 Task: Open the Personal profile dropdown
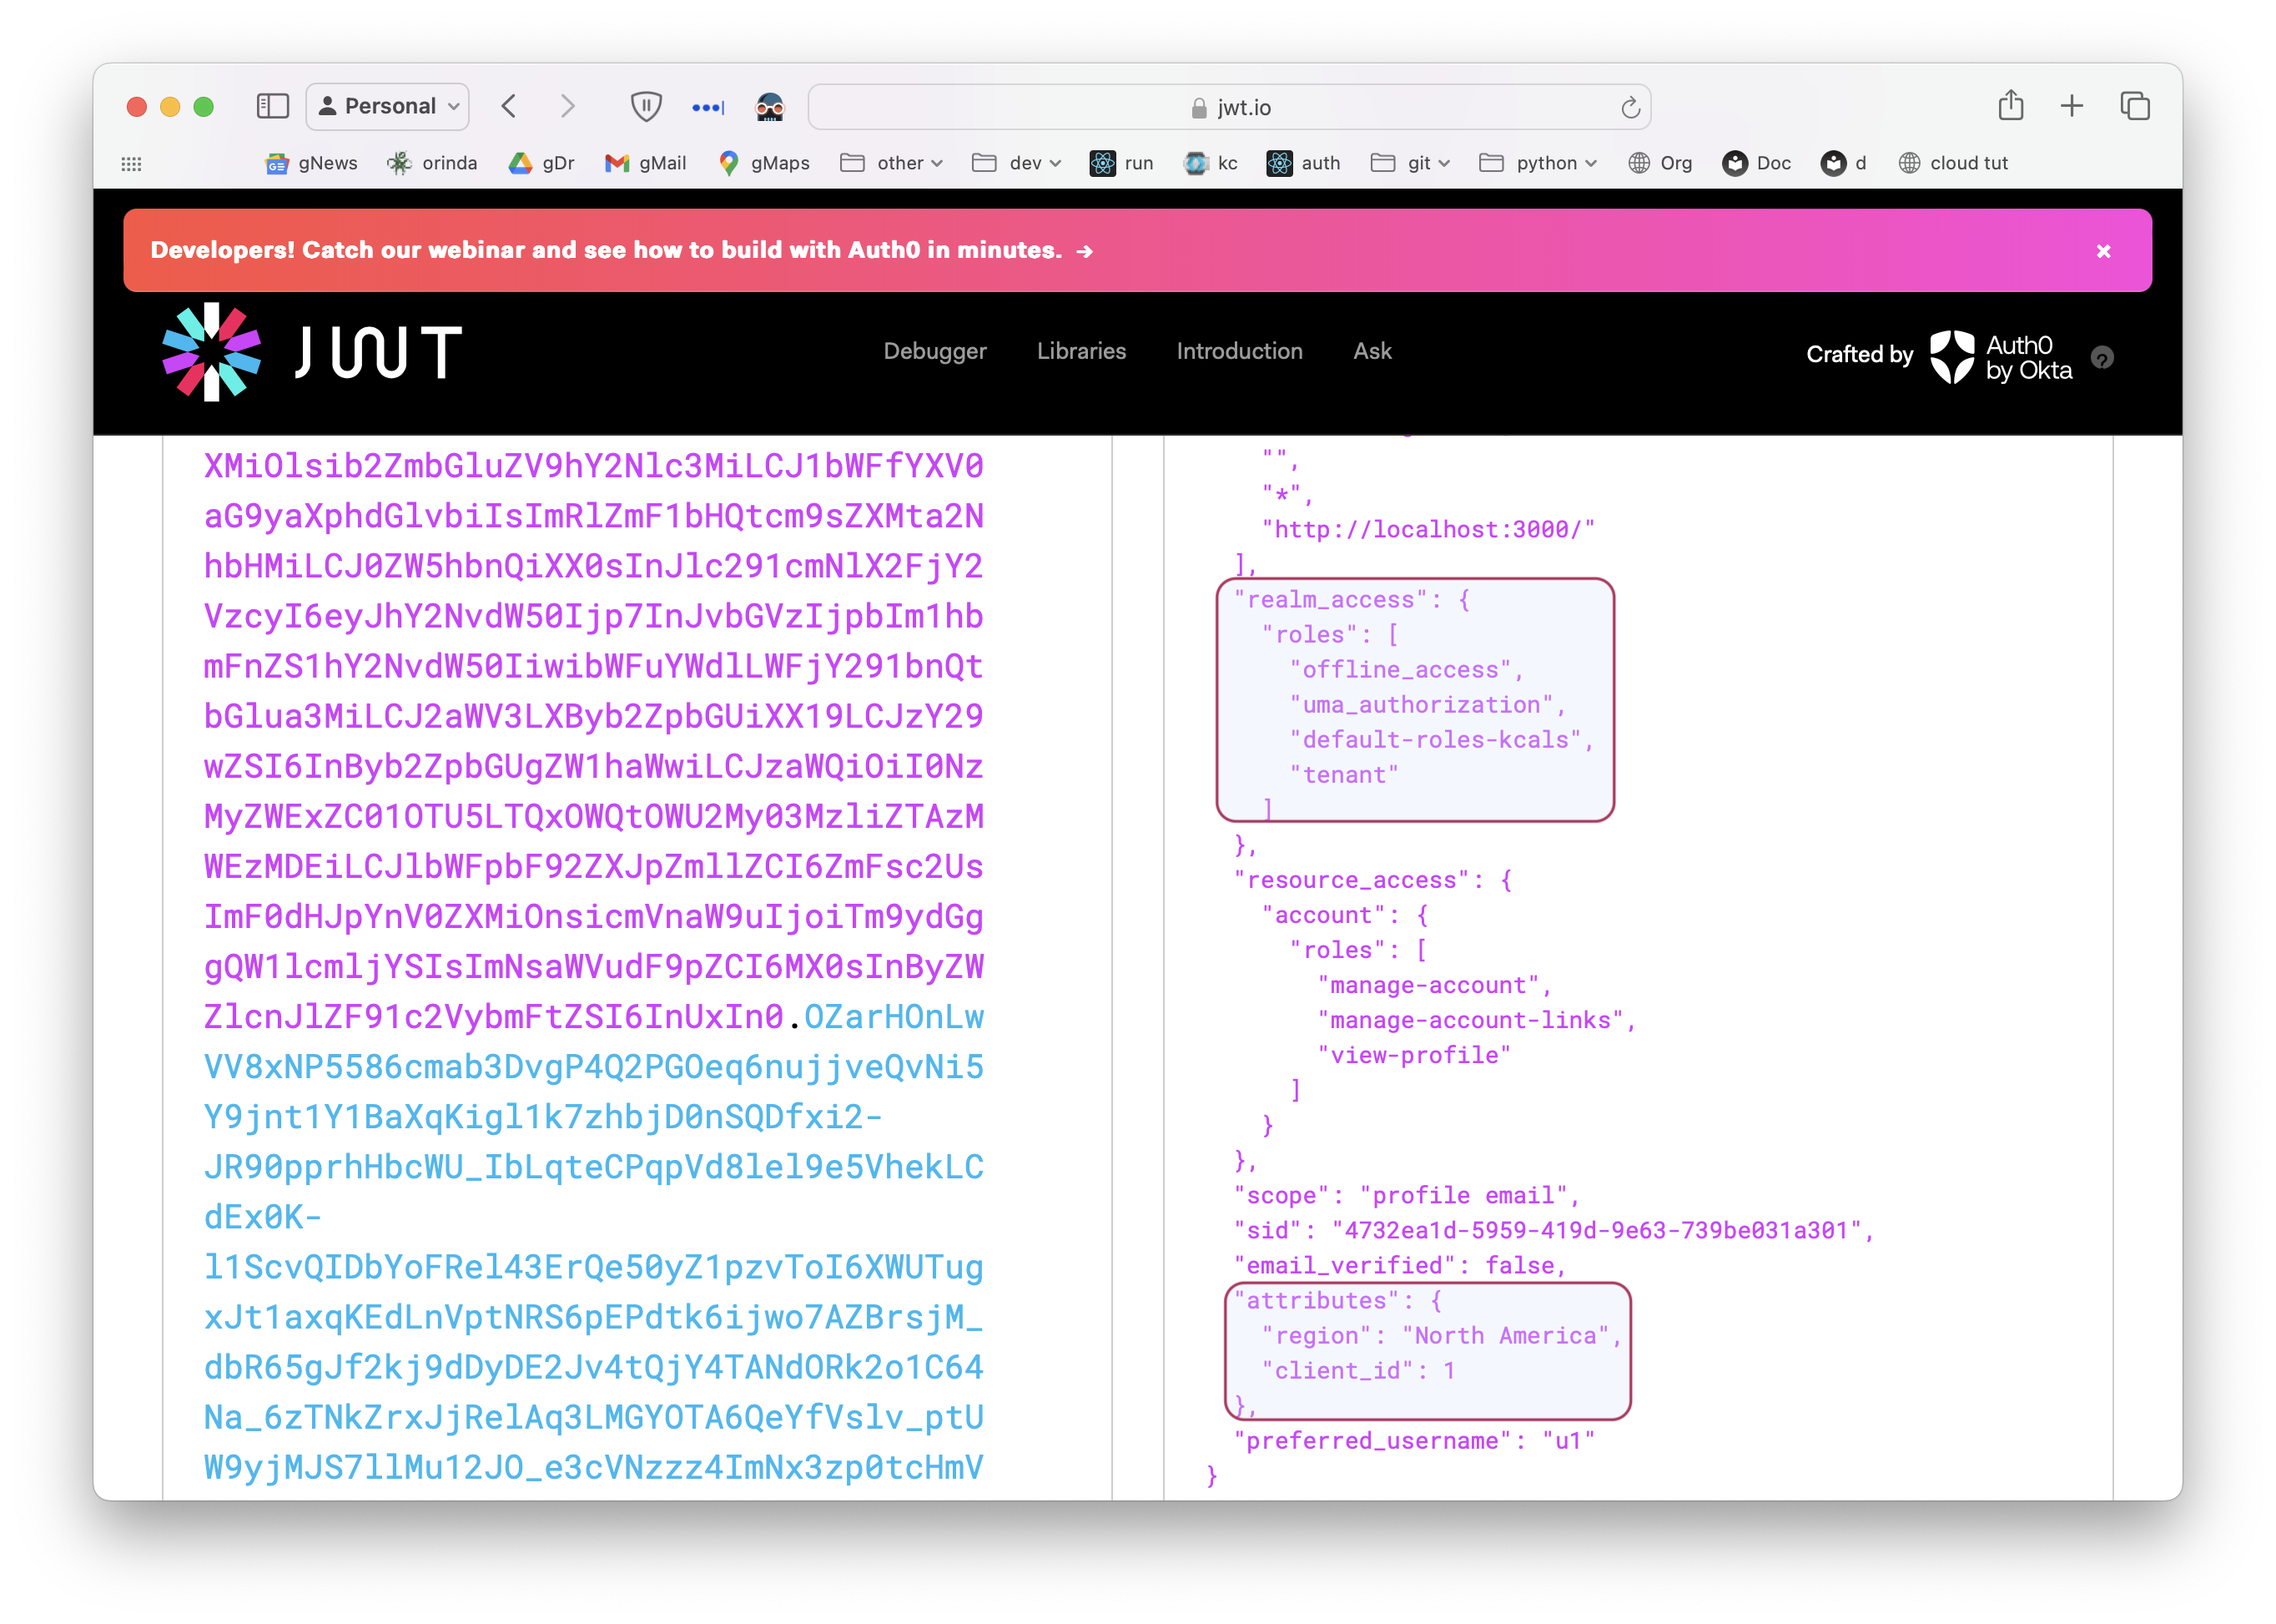click(x=388, y=106)
